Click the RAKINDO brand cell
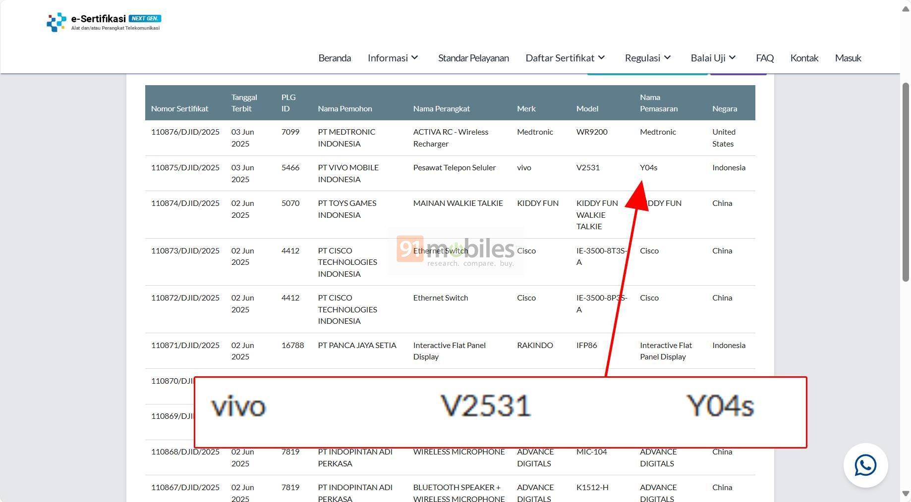Screen dimensions: 911x502 pyautogui.click(x=535, y=345)
